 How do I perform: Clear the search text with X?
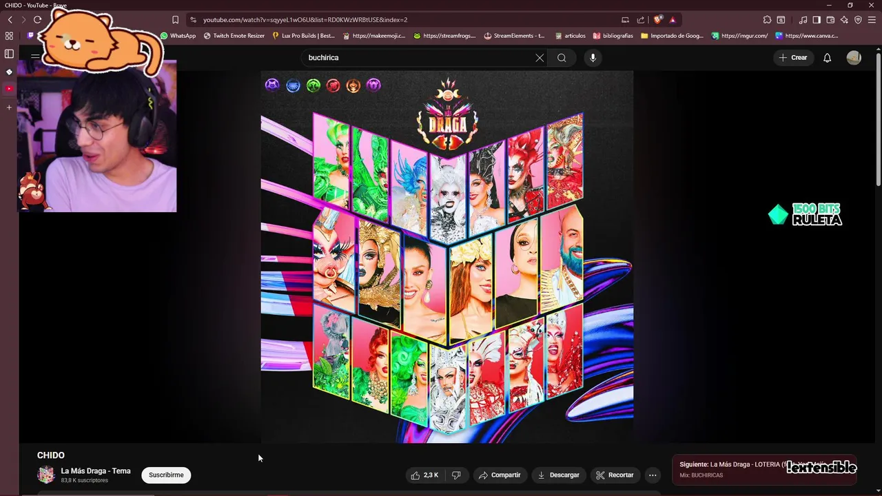tap(540, 58)
